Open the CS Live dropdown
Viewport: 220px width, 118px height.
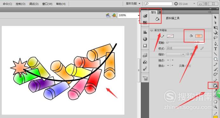(x=194, y=3)
